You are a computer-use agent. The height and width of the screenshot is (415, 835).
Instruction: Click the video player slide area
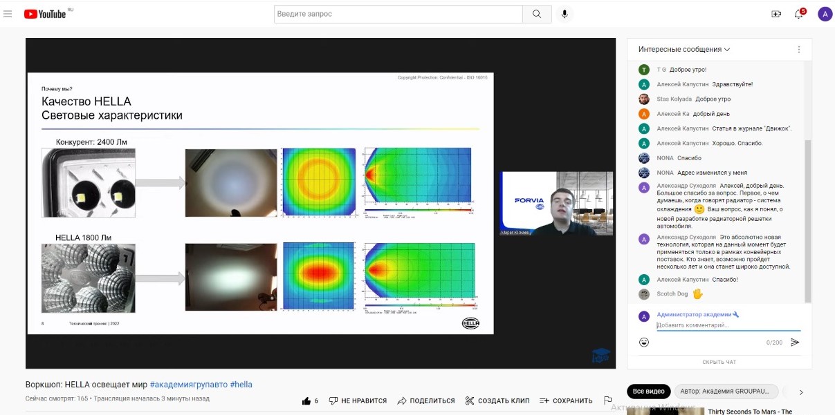coord(260,203)
